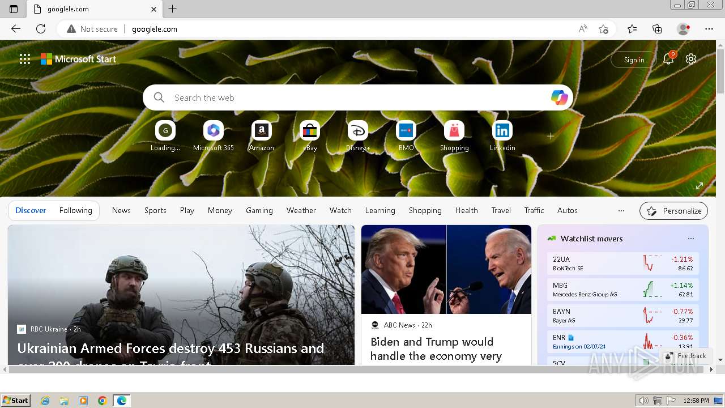Image resolution: width=725 pixels, height=408 pixels.
Task: Open the MBG Mercedes Benz stock row
Action: (623, 290)
